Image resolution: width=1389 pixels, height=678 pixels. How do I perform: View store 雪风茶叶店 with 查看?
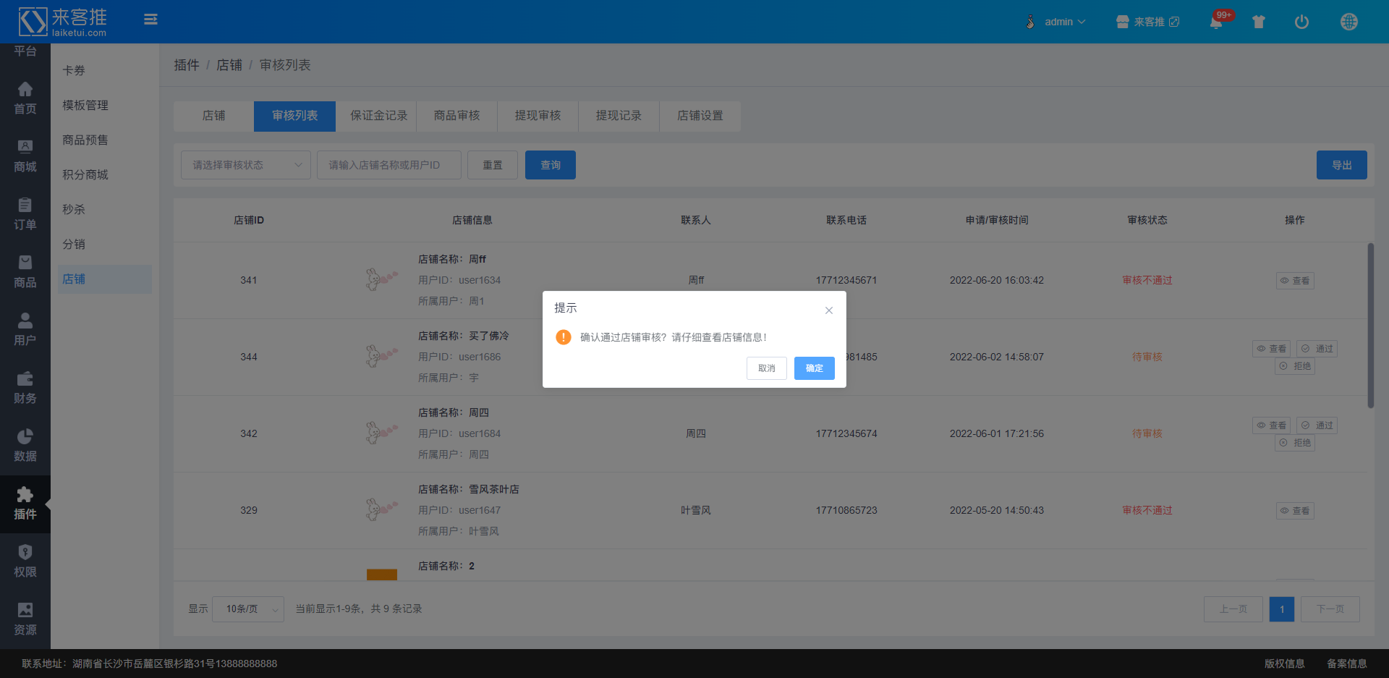point(1295,511)
